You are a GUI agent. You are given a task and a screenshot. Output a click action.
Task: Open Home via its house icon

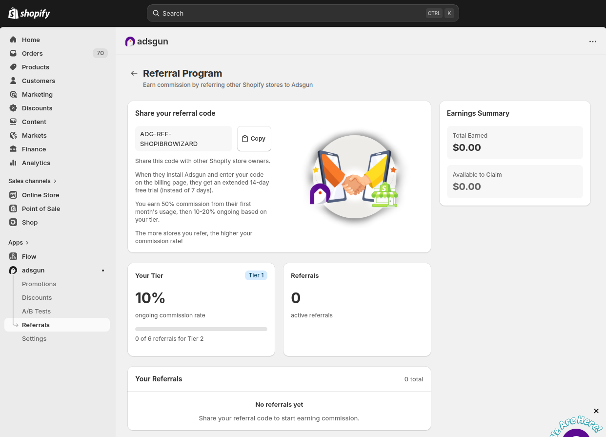[13, 40]
